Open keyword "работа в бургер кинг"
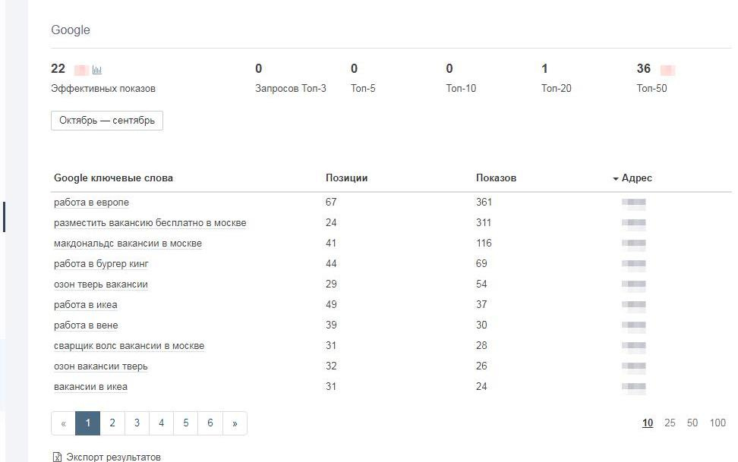 [101, 264]
